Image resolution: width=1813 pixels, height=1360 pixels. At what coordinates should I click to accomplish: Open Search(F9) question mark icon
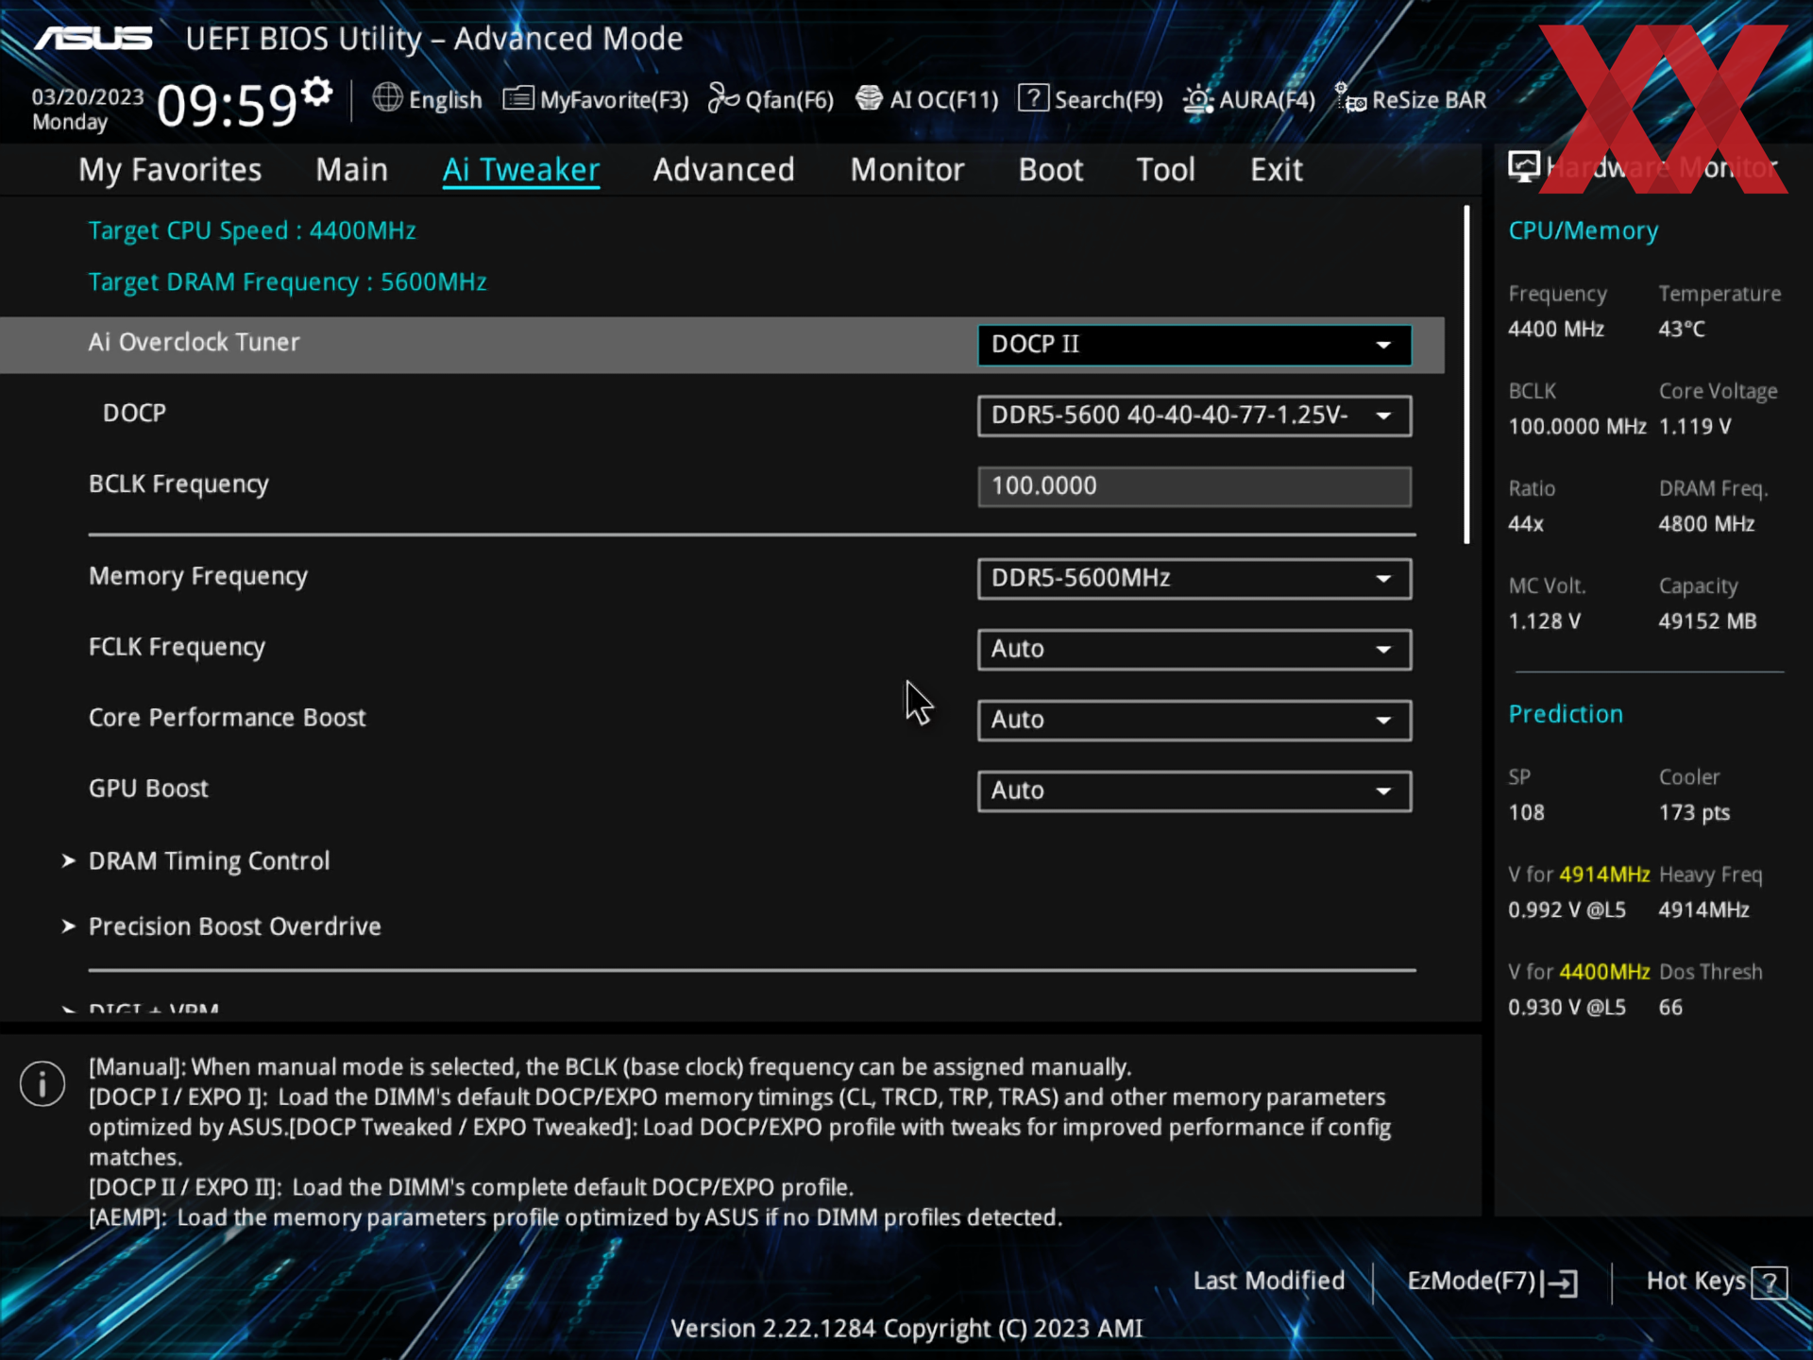[1033, 98]
